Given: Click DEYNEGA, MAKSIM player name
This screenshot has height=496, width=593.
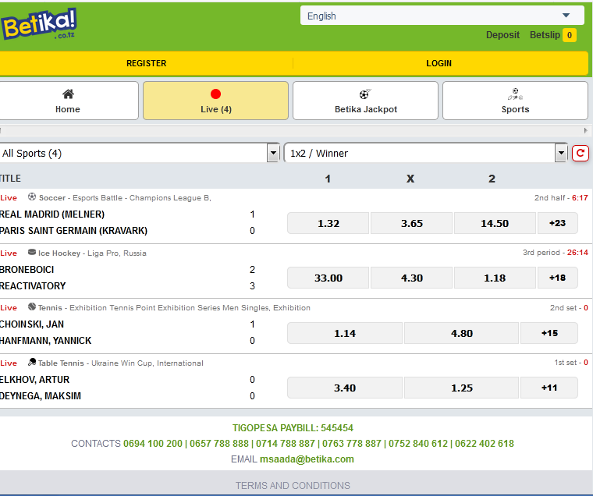Looking at the screenshot, I should 40,396.
